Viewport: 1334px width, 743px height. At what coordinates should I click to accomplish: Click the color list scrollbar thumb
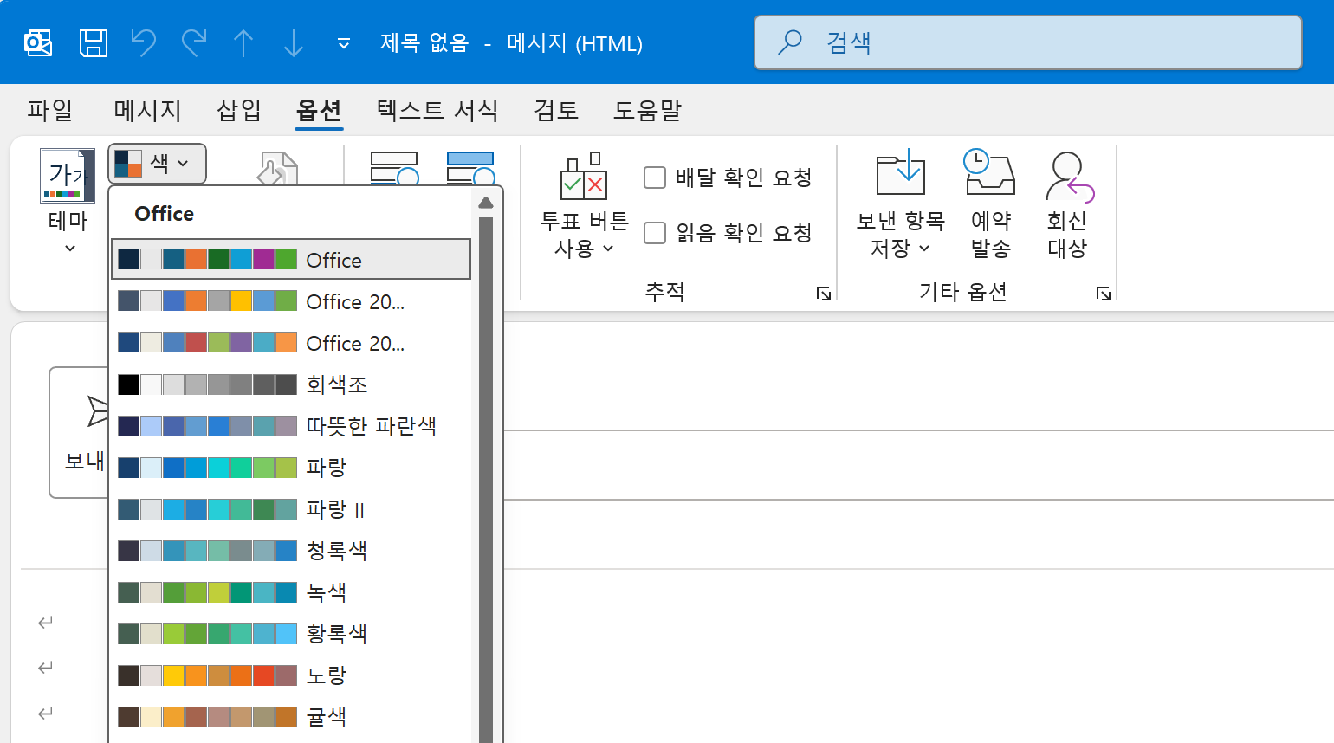point(485,480)
